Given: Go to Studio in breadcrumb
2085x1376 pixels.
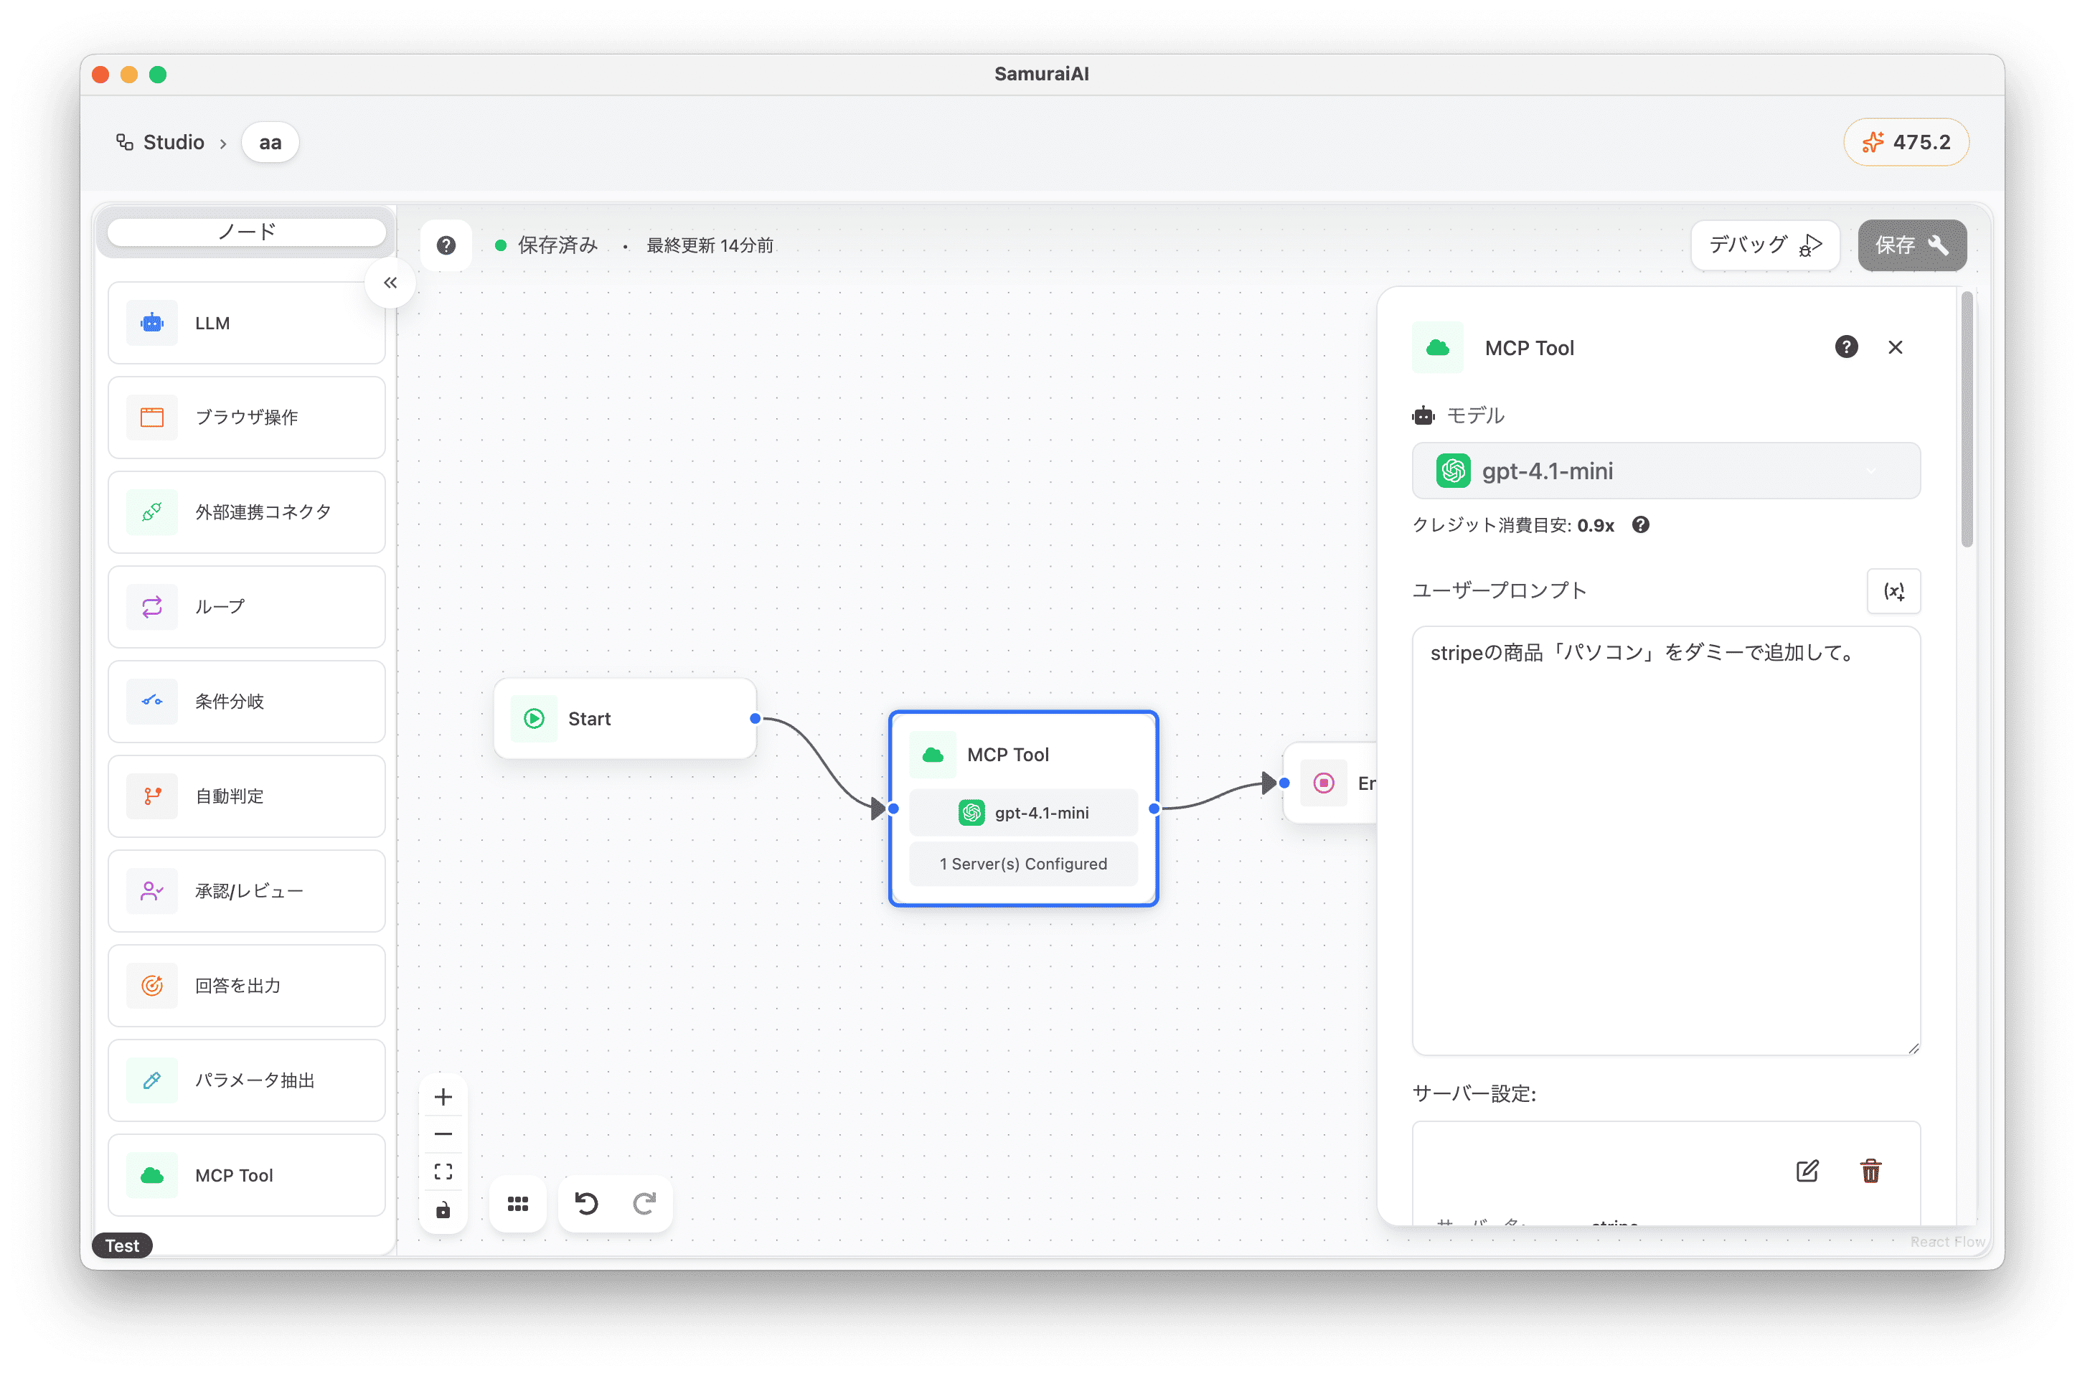Looking at the screenshot, I should pyautogui.click(x=173, y=142).
